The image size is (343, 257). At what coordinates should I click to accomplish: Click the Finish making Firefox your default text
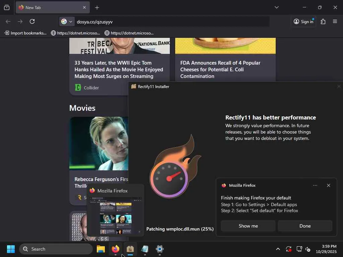point(256,198)
